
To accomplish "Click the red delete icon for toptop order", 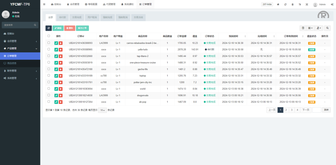I will (60, 76).
